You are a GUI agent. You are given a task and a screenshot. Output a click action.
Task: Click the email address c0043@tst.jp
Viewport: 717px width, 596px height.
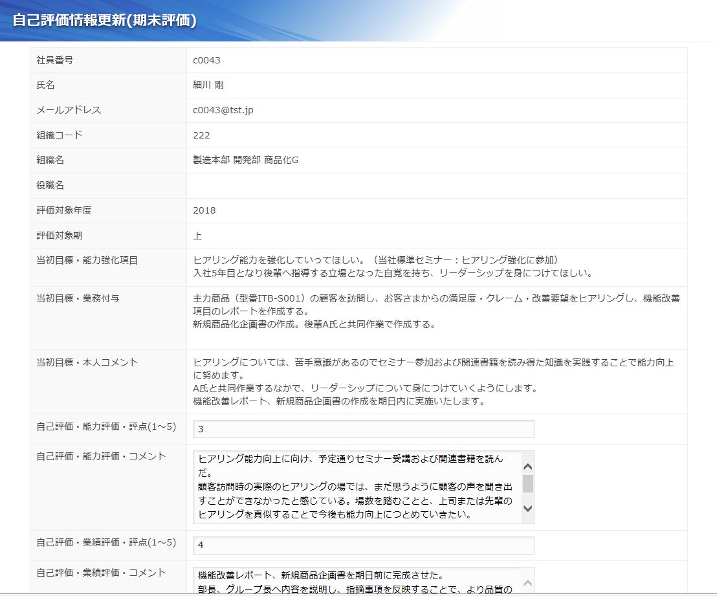click(x=223, y=110)
